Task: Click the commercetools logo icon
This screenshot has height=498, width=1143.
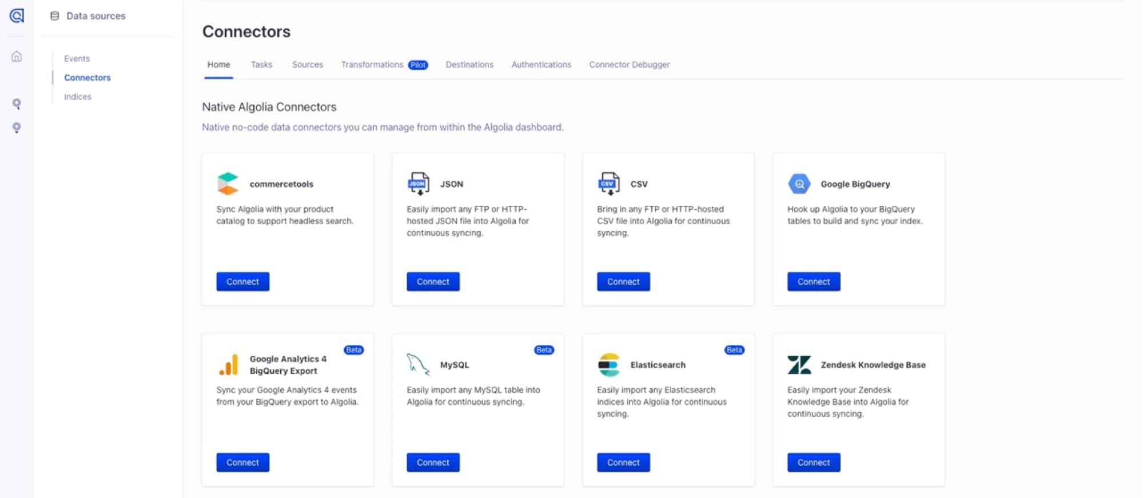Action: coord(228,184)
